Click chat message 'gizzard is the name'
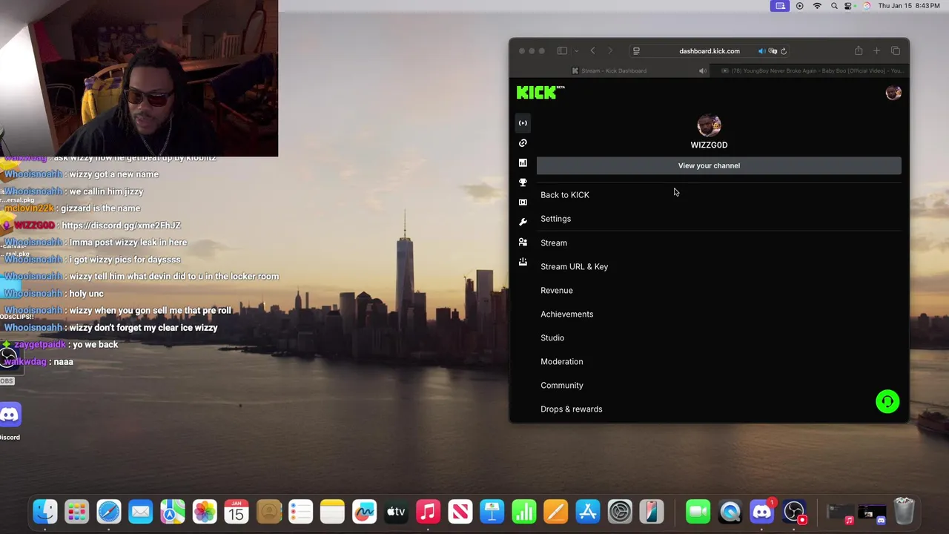 (x=100, y=208)
